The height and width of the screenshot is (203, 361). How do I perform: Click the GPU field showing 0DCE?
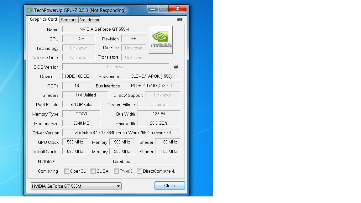(x=79, y=39)
